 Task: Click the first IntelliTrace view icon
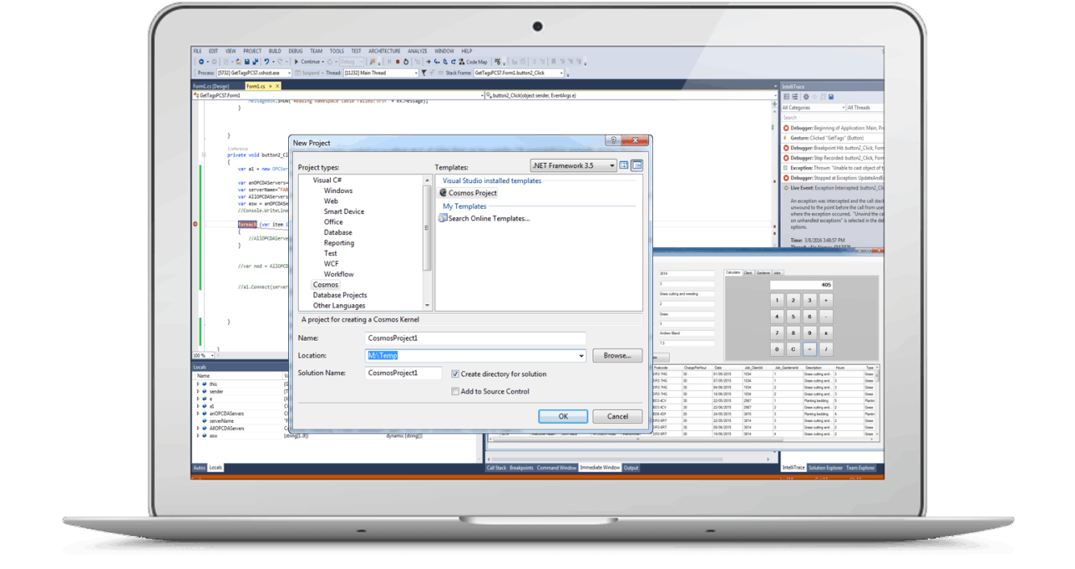[786, 97]
